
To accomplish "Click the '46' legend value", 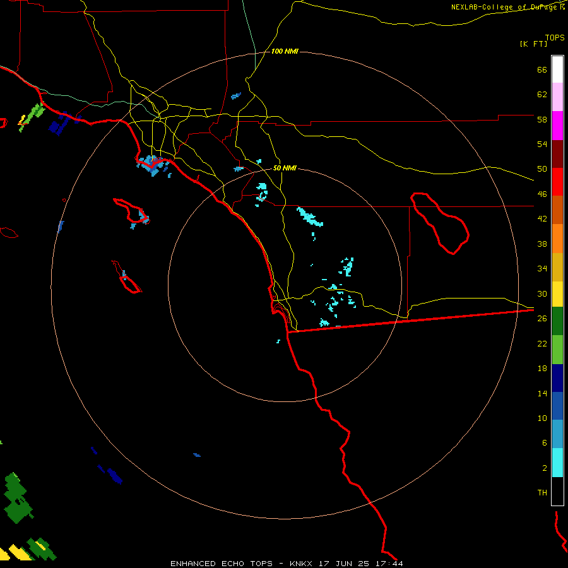I will coord(542,194).
